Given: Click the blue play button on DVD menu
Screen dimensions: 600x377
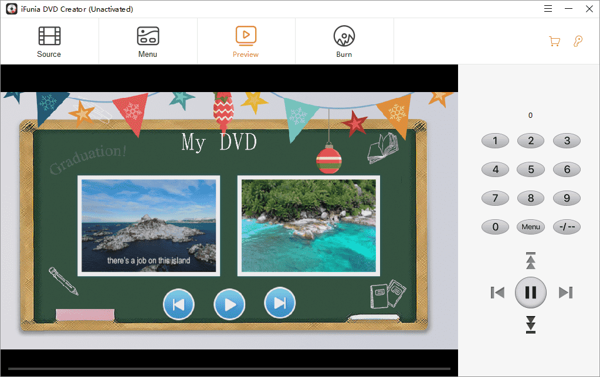Looking at the screenshot, I should [x=229, y=304].
